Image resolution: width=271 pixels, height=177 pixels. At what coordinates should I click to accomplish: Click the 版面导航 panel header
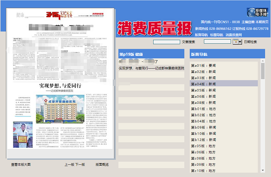tap(227, 54)
